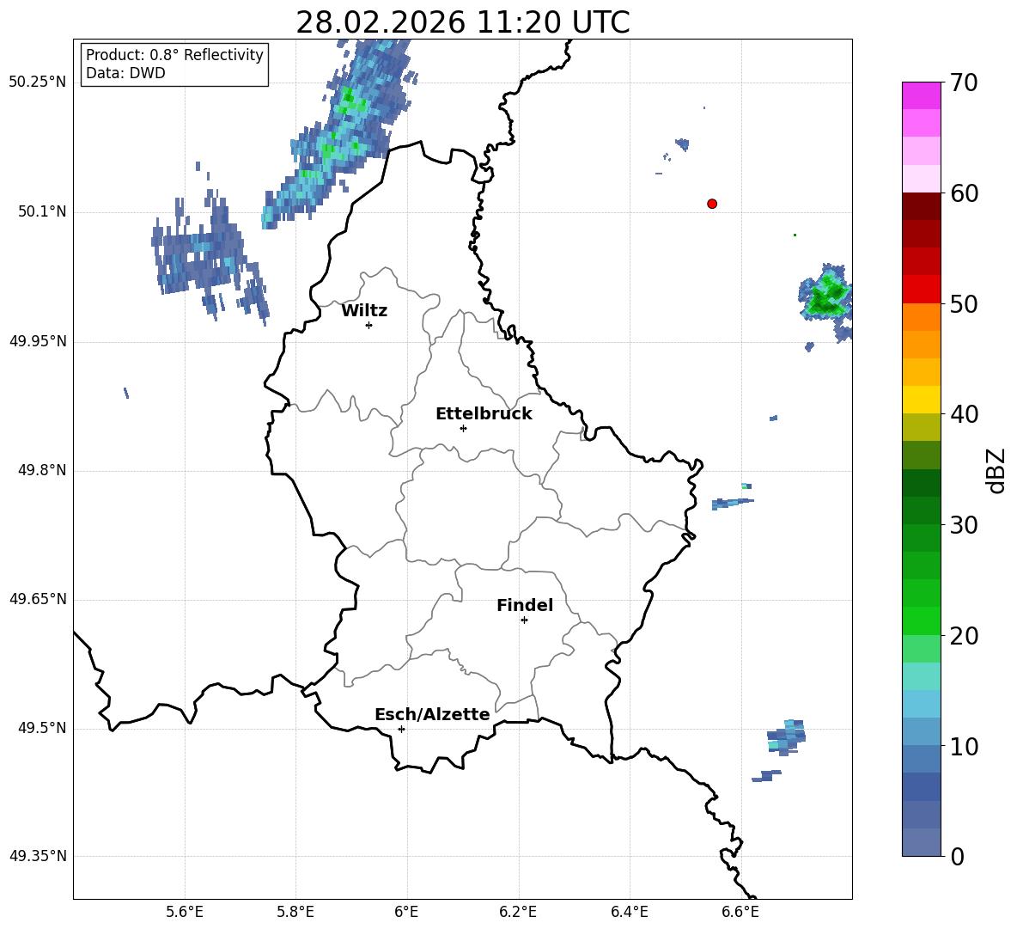The height and width of the screenshot is (929, 1017).
Task: Click the 6.4°E longitude tick label
Action: (x=629, y=912)
